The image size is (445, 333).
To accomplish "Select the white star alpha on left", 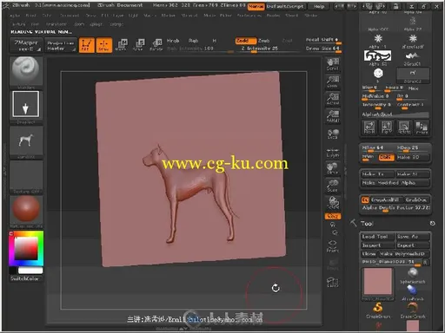I will coord(378,38).
